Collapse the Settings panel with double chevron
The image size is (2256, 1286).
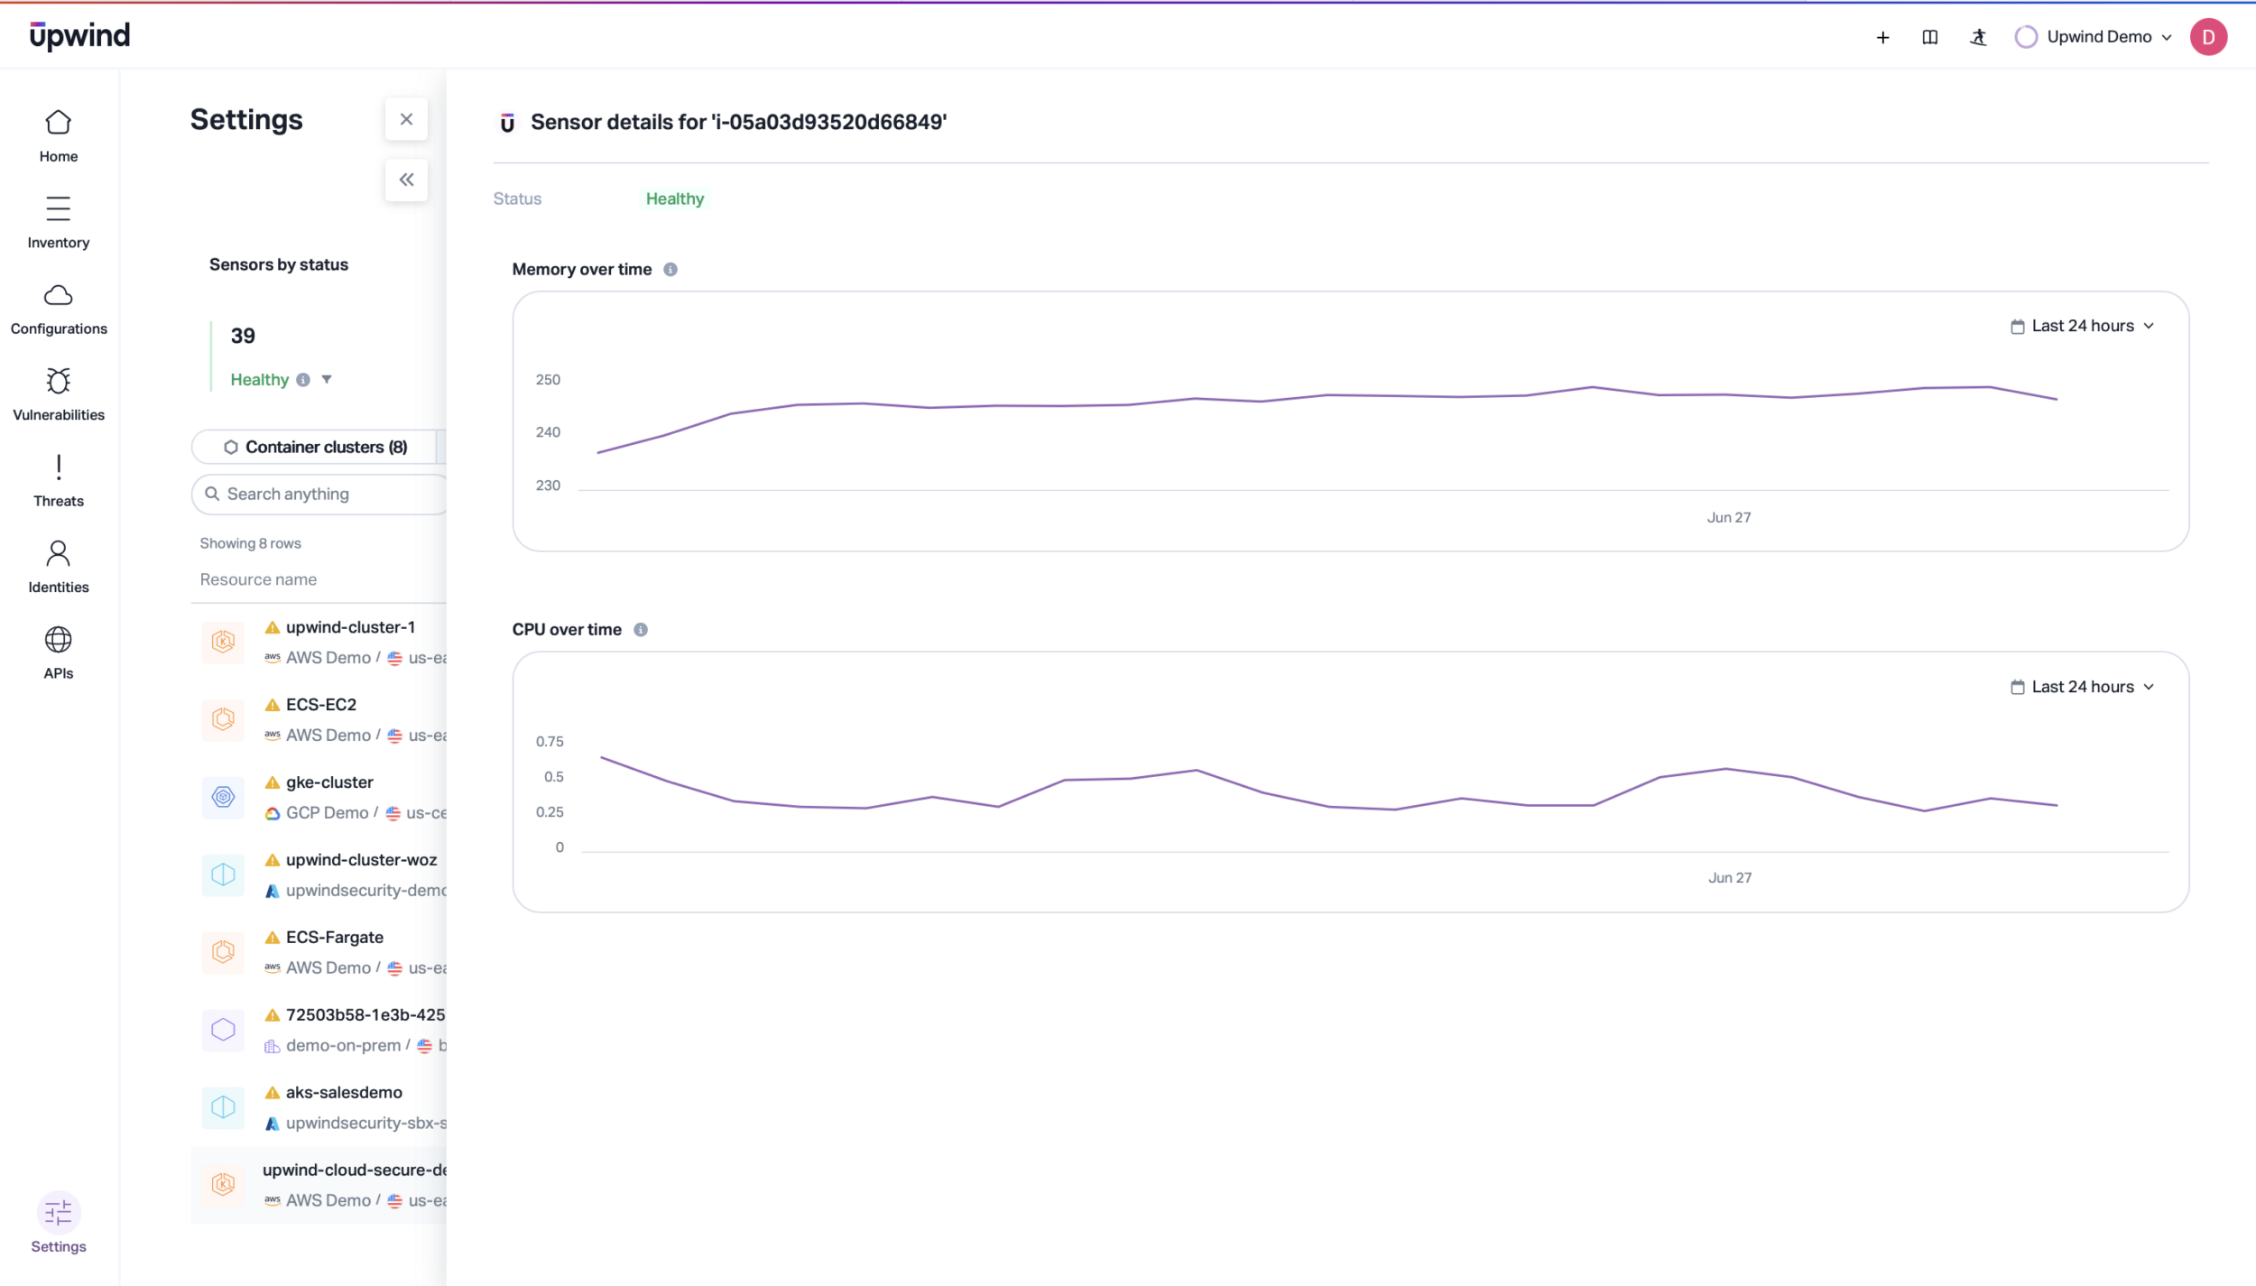tap(406, 180)
